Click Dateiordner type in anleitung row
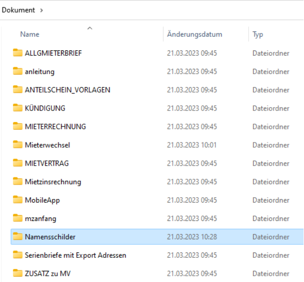This screenshot has height=282, width=304. click(271, 72)
